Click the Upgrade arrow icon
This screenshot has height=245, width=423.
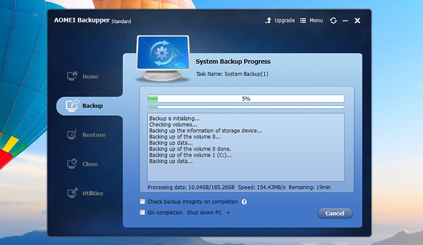268,21
